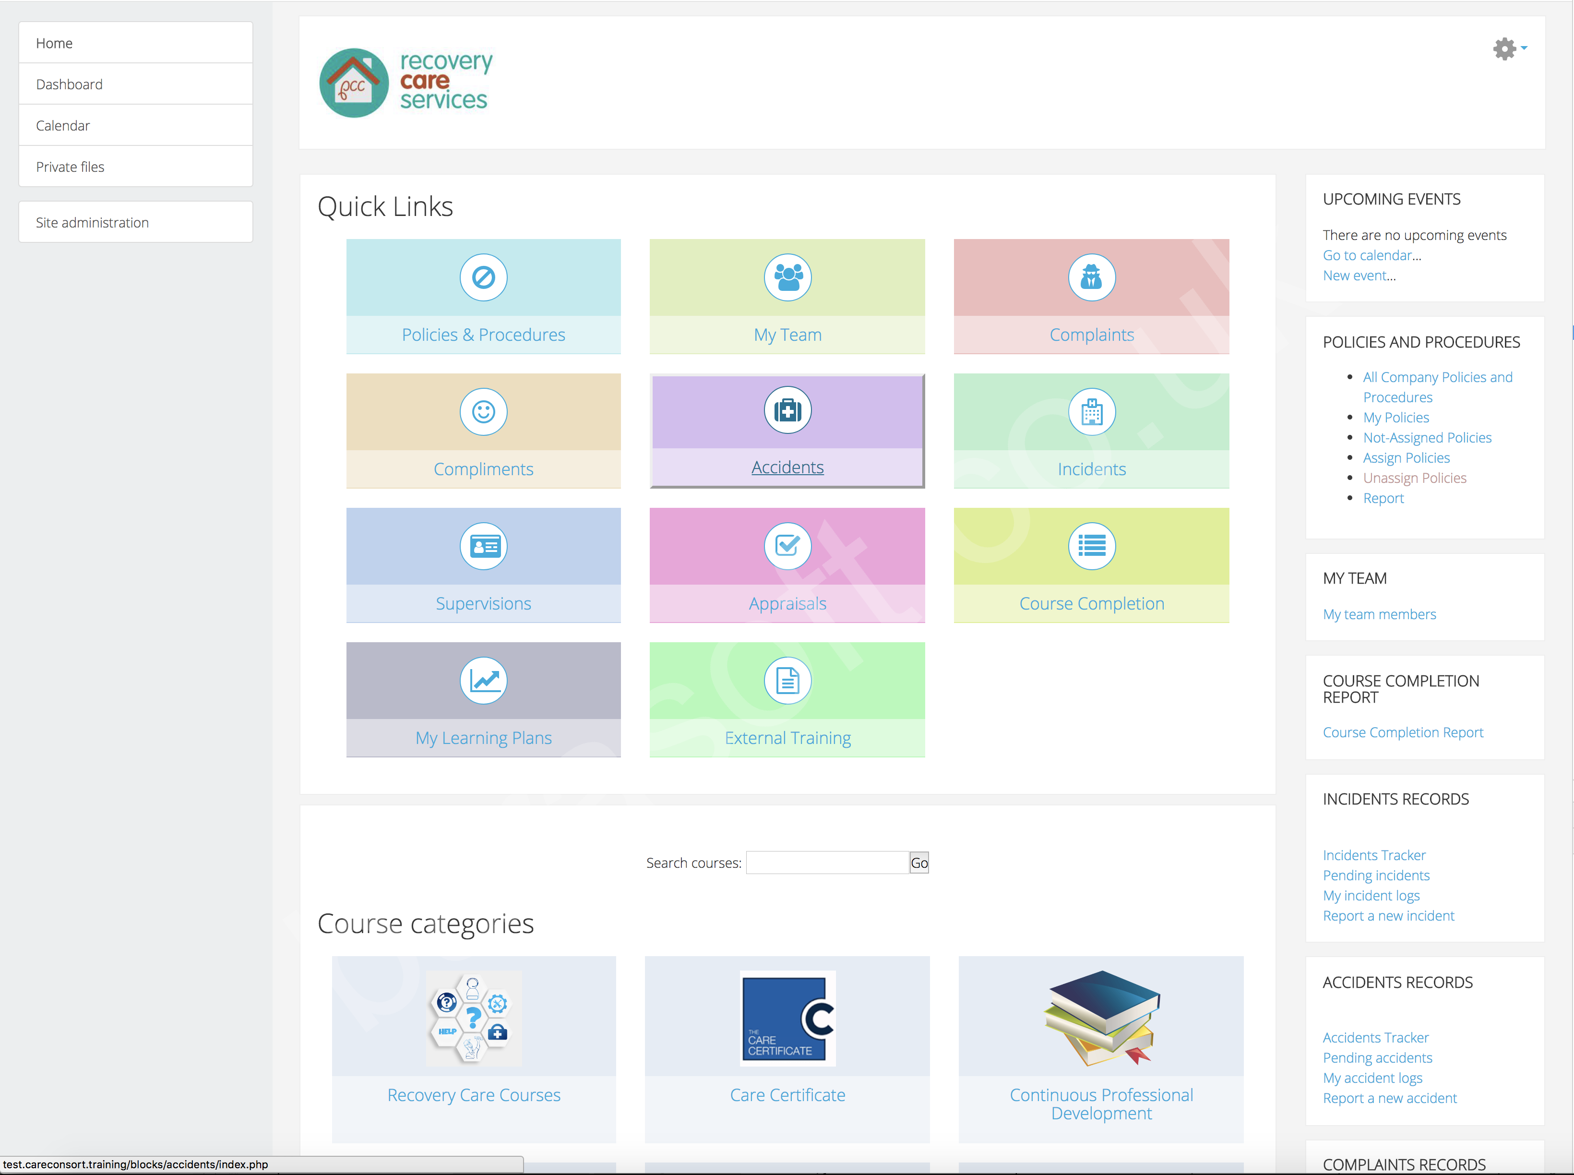1574x1175 pixels.
Task: Open the Incidents quick link text
Action: pyautogui.click(x=1092, y=469)
